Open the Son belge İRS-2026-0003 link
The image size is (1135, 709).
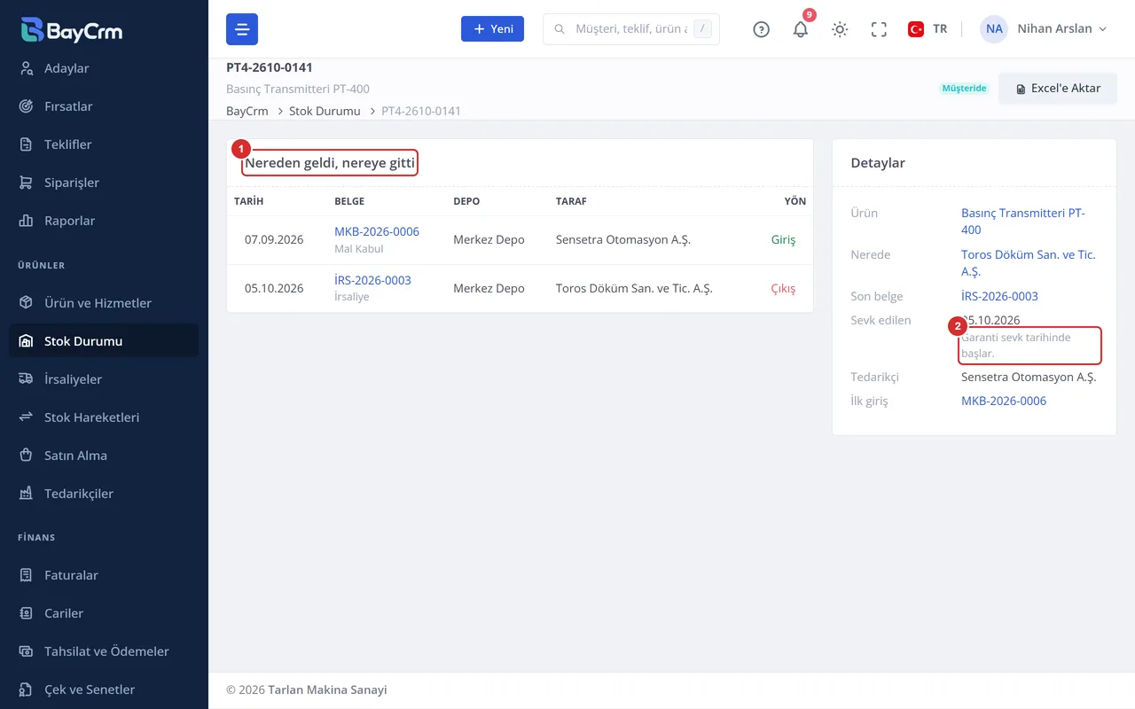pos(999,296)
